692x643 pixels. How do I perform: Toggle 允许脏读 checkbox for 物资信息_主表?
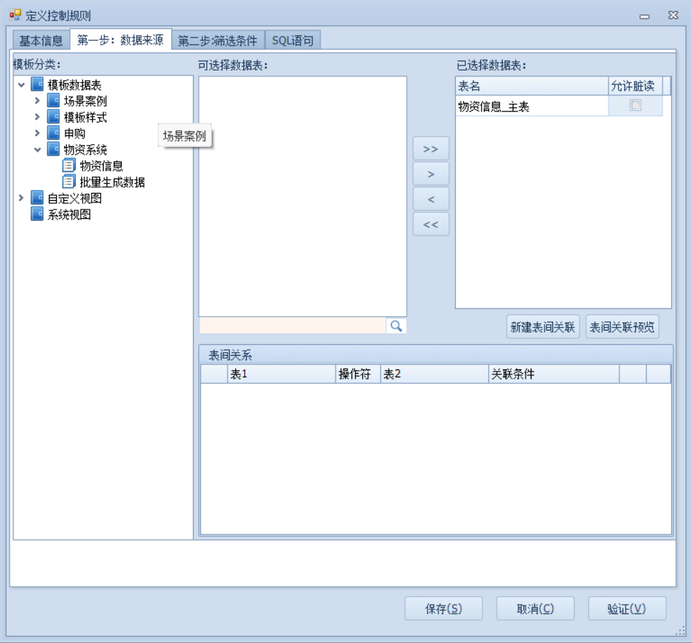pos(635,106)
